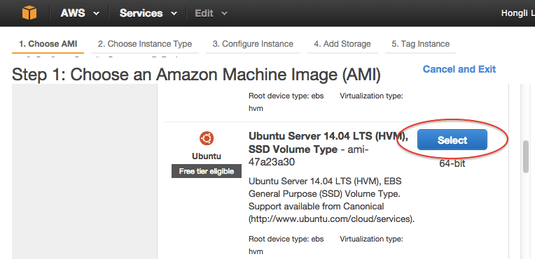The height and width of the screenshot is (259, 535).
Task: Click the ubuntu.com cloud services URL text
Action: 331,219
